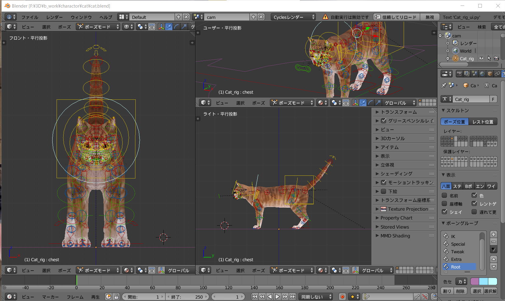Expand the Texture Projection panel
This screenshot has width=505, height=301.
click(408, 209)
